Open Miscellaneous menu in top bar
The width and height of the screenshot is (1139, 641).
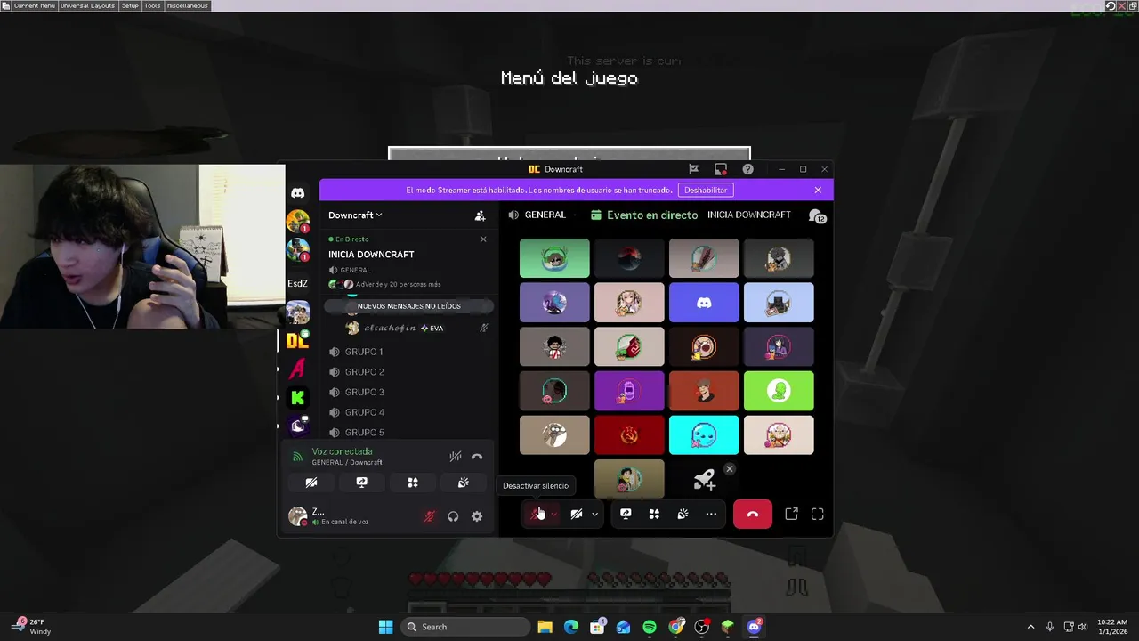(x=187, y=5)
